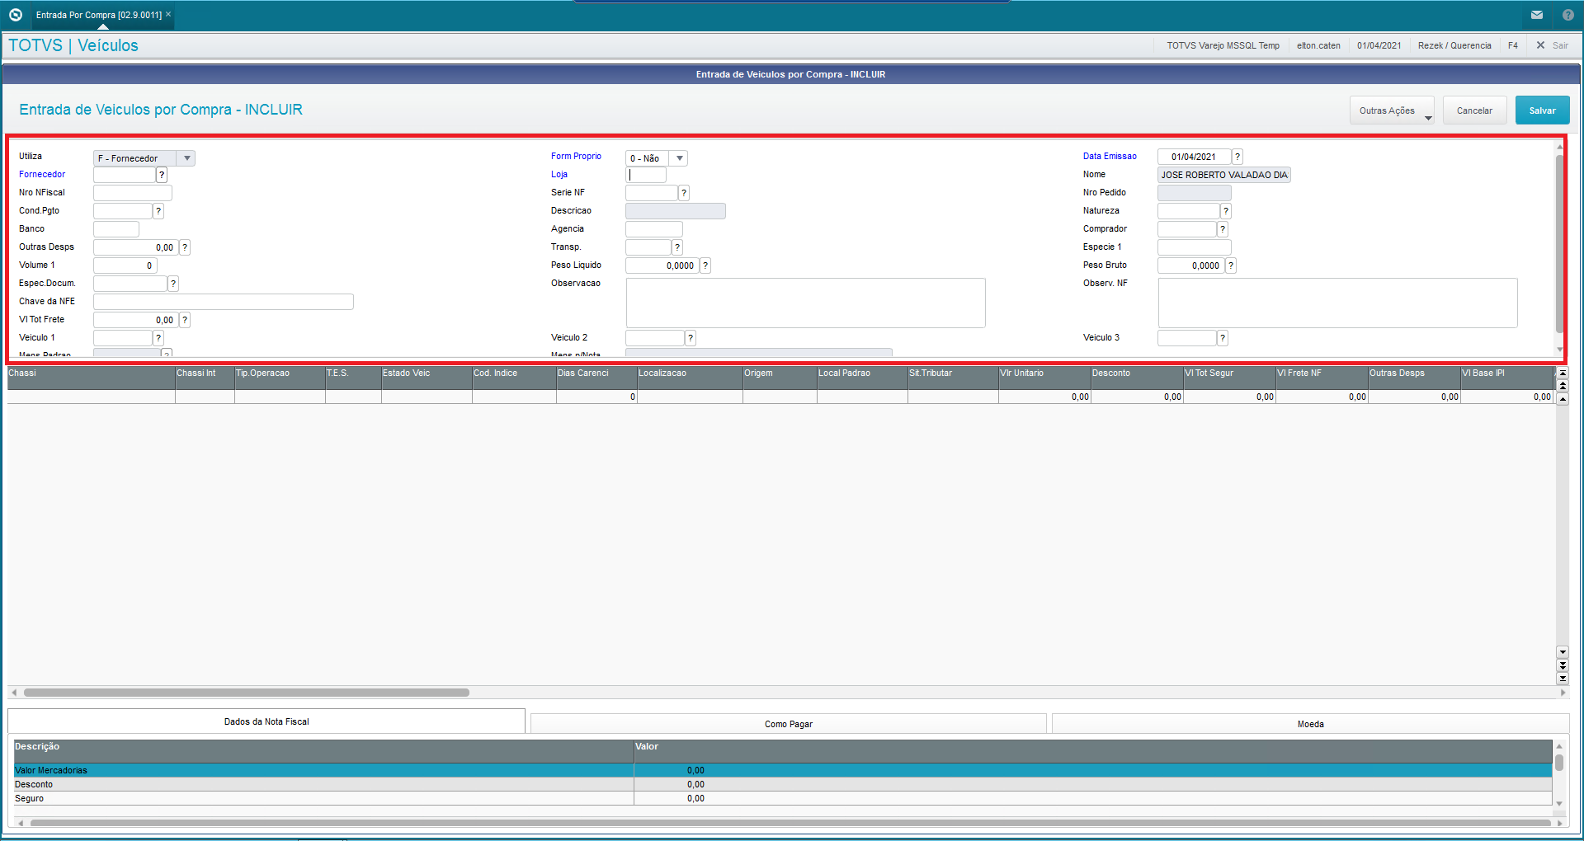Open lookup button next to Veiculo 3 field
This screenshot has height=841, width=1584.
pos(1223,338)
